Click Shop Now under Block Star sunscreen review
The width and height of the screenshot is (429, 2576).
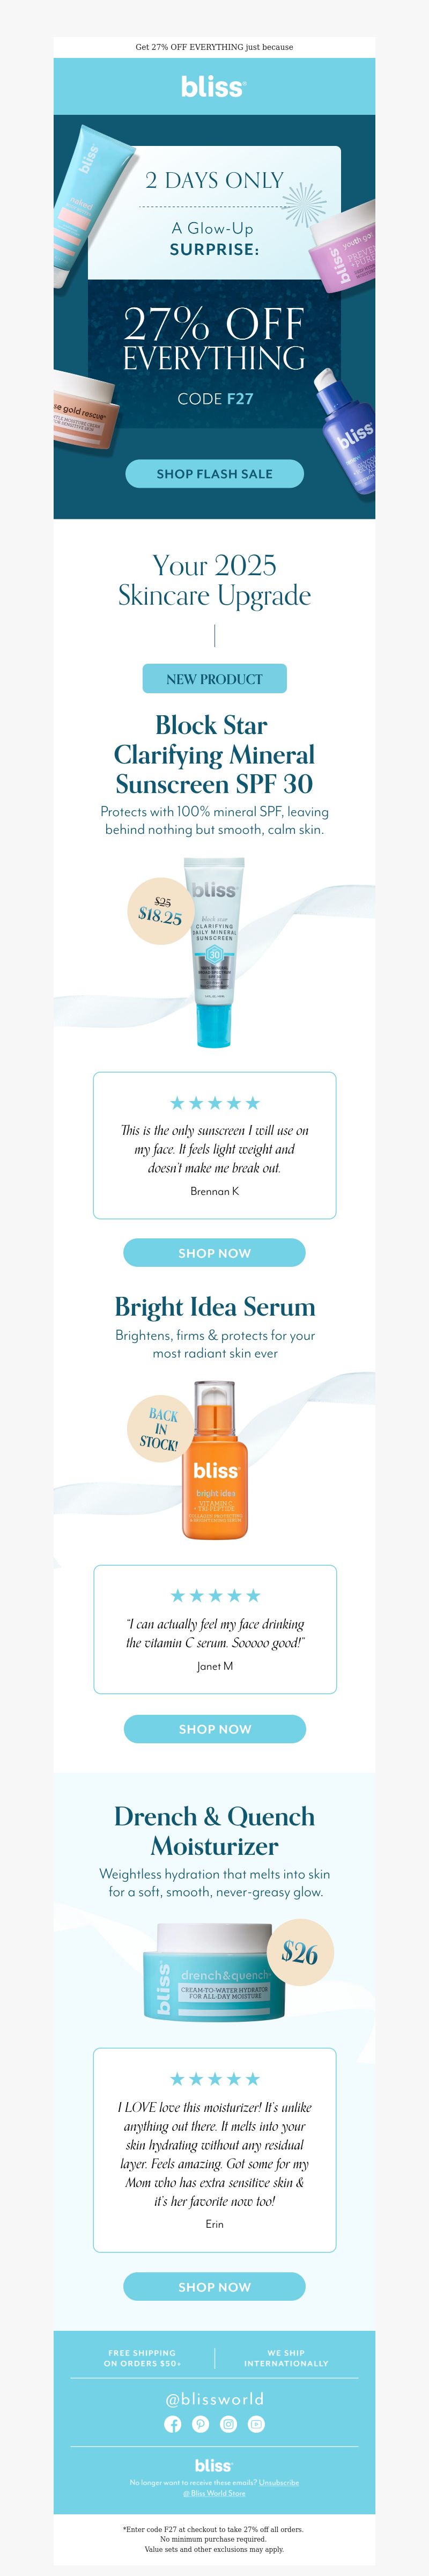214,1252
